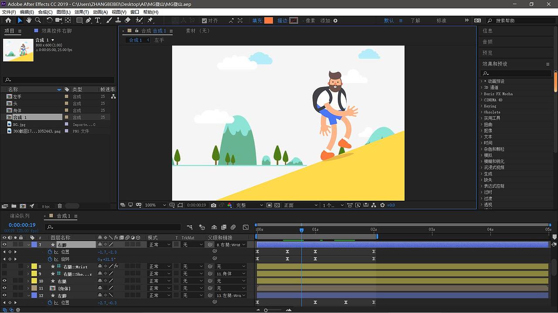Toggle stopwatch for 旋转 property
The height and width of the screenshot is (313, 558).
click(x=50, y=259)
